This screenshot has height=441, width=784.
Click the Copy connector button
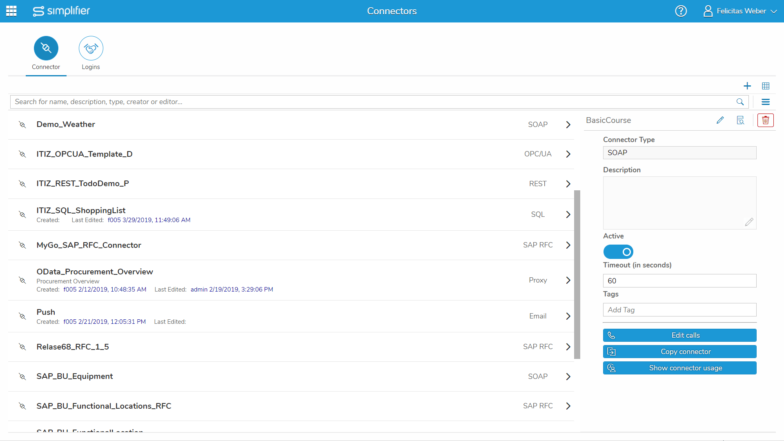(679, 352)
